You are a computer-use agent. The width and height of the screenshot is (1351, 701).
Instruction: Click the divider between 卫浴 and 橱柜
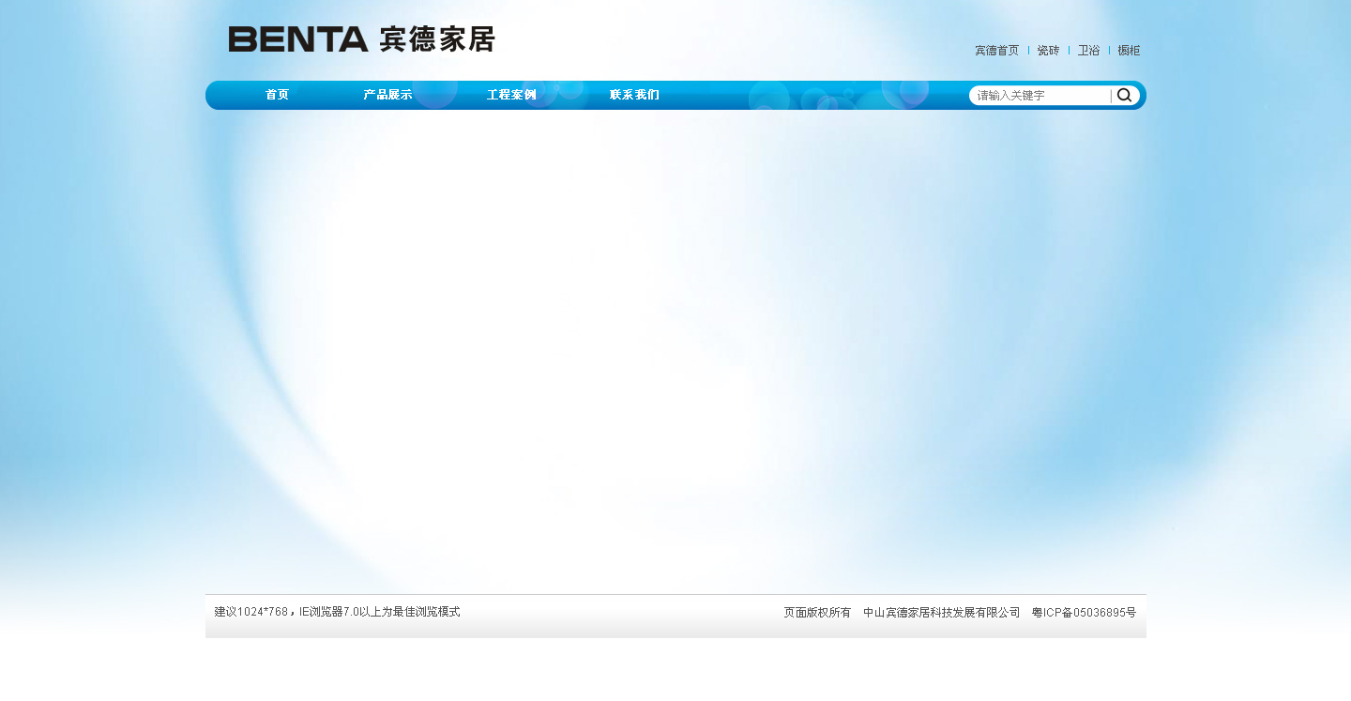click(1109, 51)
